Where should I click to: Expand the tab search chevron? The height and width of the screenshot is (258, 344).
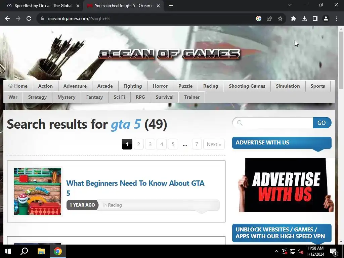pos(290,5)
